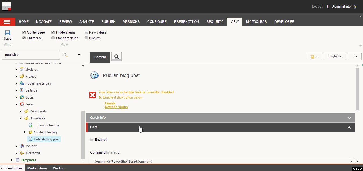The width and height of the screenshot is (363, 171).
Task: Open the red hamburger menu button
Action: [7, 22]
